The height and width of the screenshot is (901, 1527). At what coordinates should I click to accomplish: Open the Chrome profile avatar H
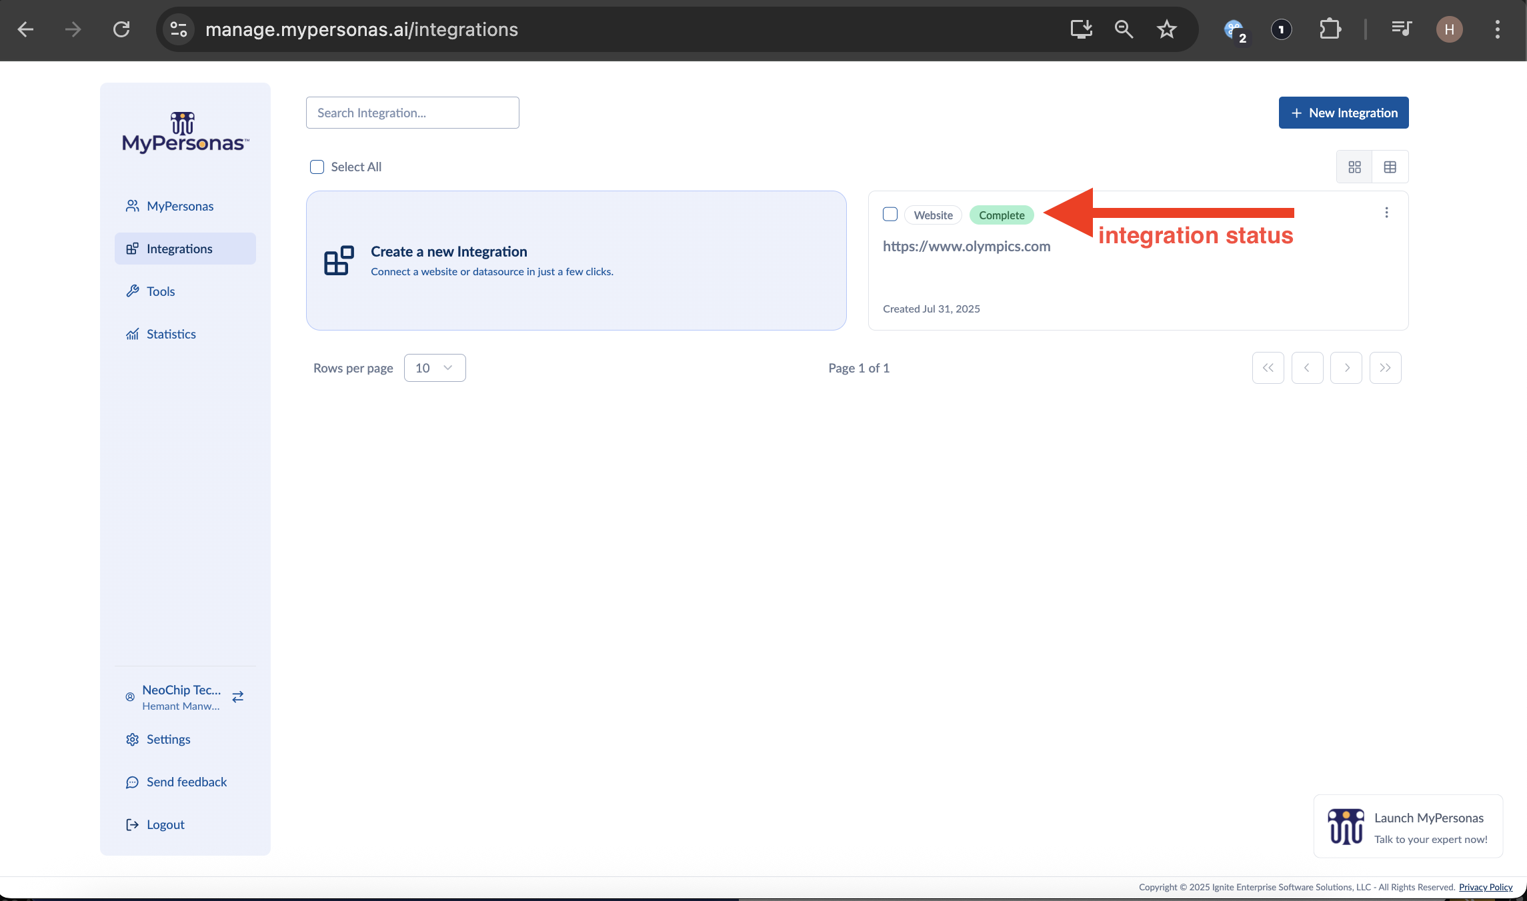pyautogui.click(x=1450, y=29)
